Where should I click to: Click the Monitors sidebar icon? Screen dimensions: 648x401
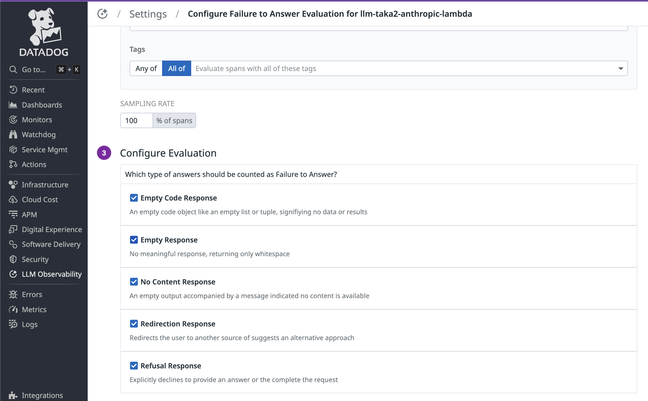click(13, 120)
